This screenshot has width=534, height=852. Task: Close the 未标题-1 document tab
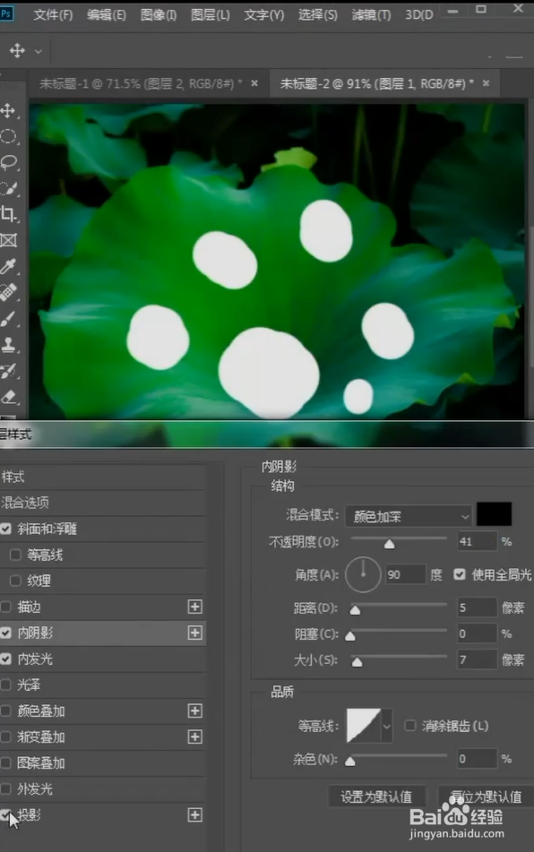point(254,83)
